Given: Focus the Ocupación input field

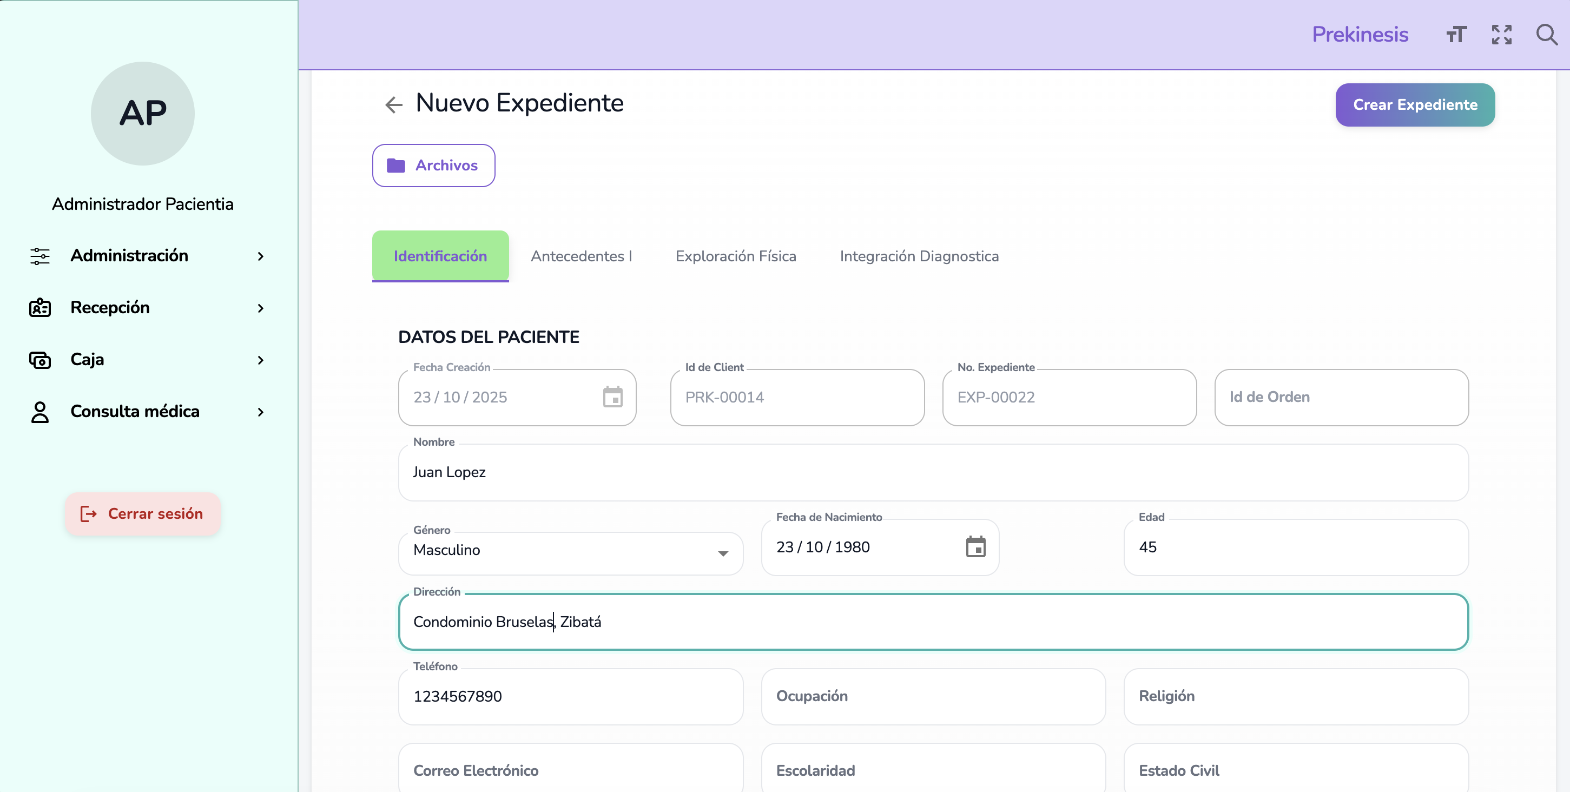Looking at the screenshot, I should pos(933,696).
